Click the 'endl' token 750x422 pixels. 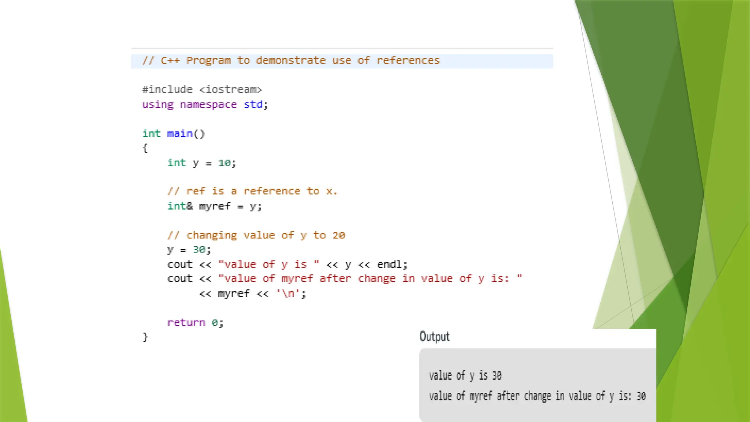tap(390, 264)
